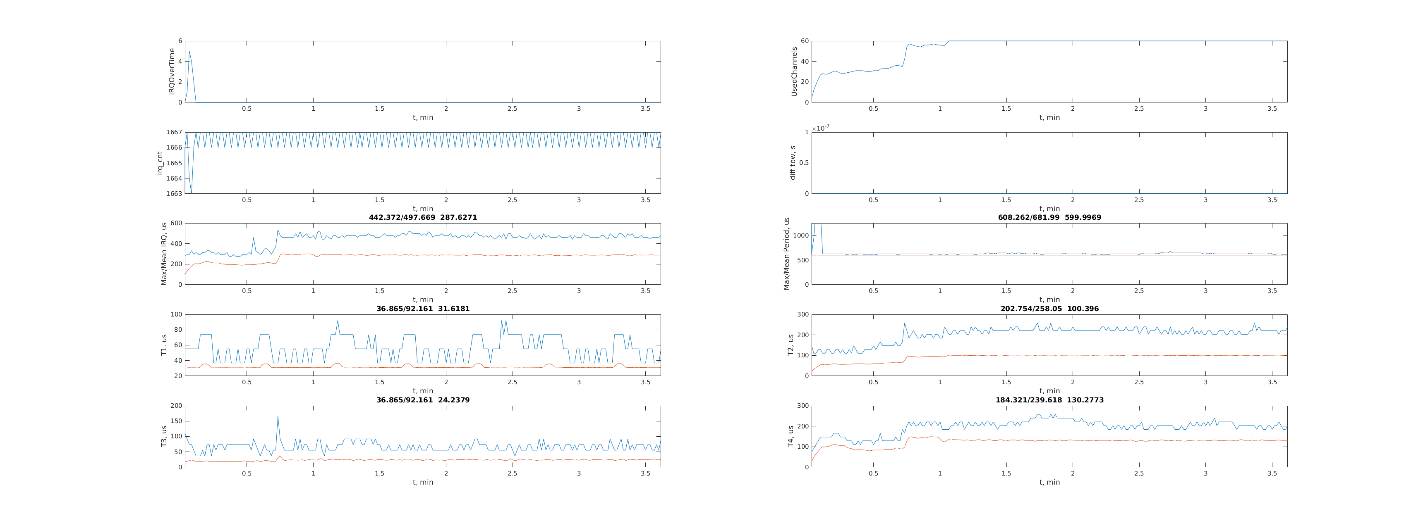Click the 6 tick on IRQOverTime axis
This screenshot has height=528, width=1423.
[180, 41]
